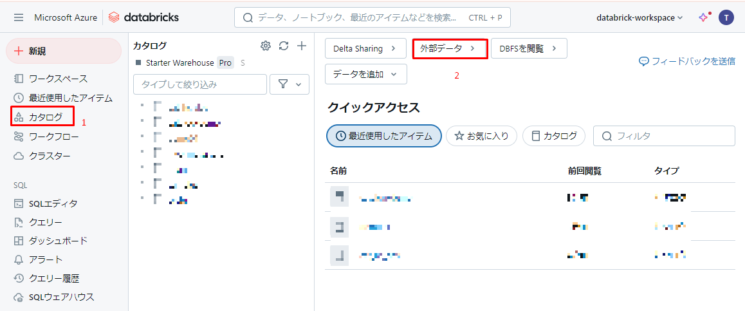Click DBFSを閲覧 button

tap(529, 48)
